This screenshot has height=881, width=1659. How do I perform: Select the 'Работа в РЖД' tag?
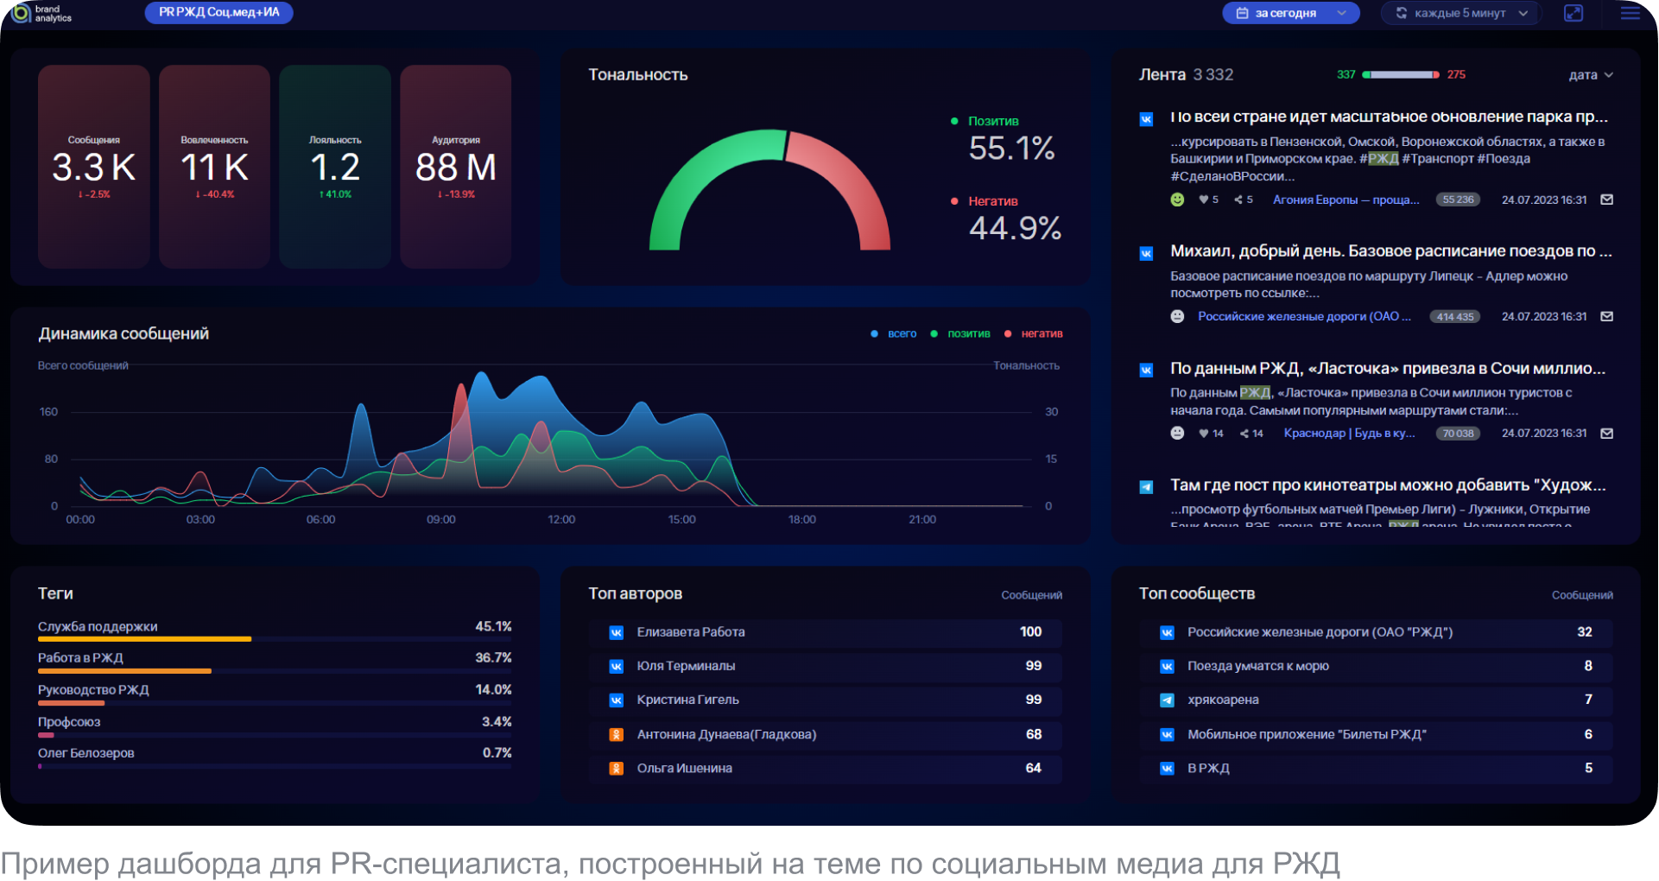tap(275, 662)
